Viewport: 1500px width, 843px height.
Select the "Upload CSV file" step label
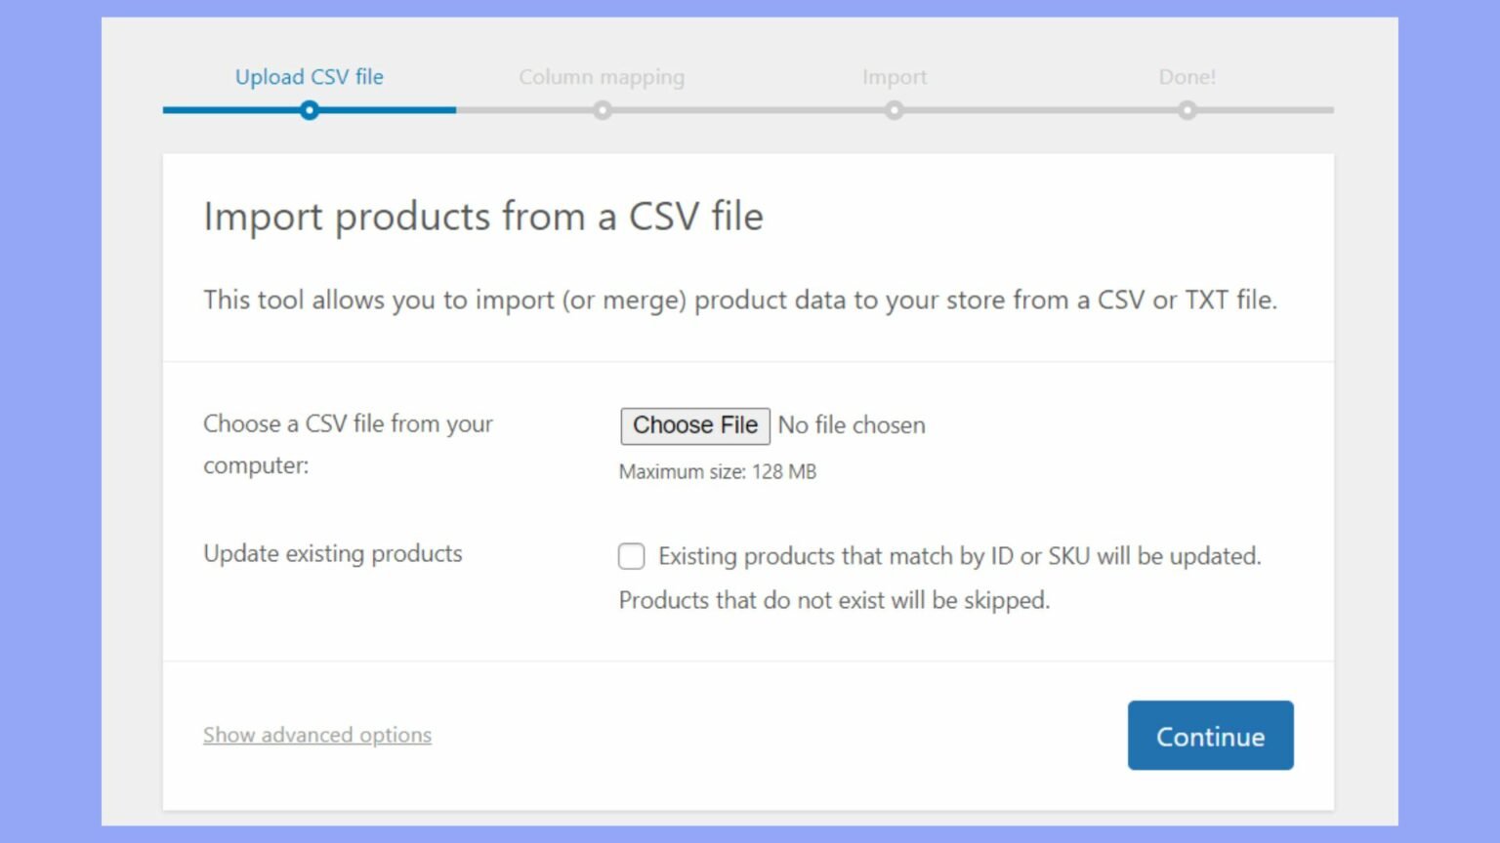coord(310,76)
